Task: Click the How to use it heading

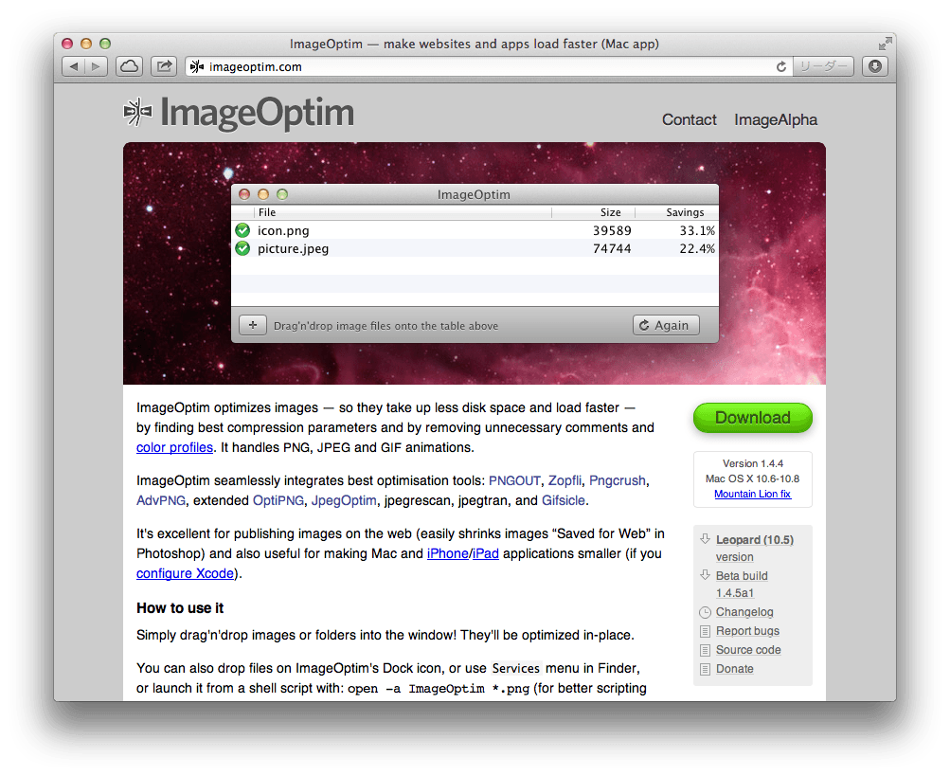Action: (180, 608)
